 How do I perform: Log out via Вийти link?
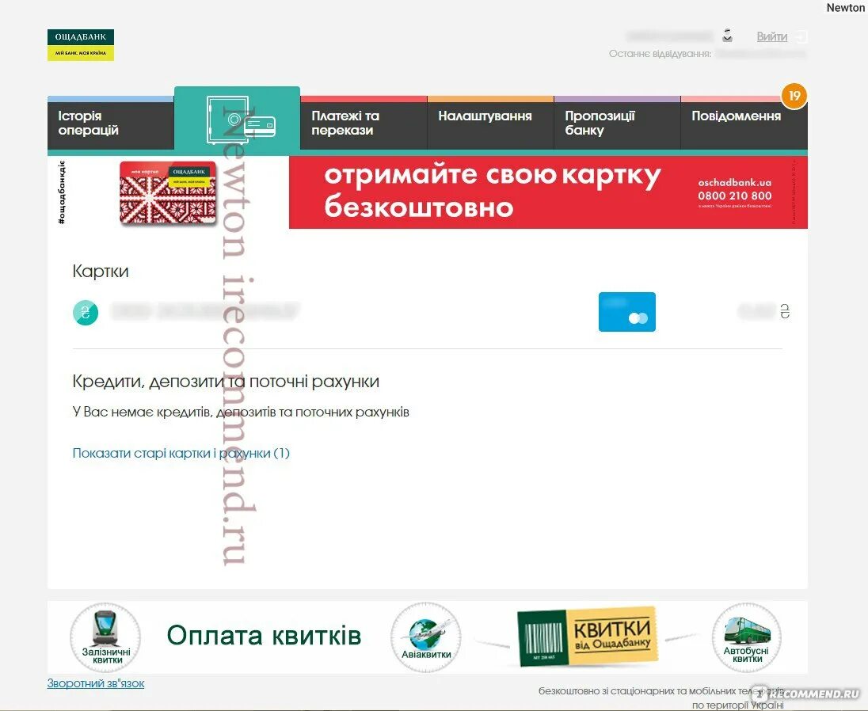(771, 36)
